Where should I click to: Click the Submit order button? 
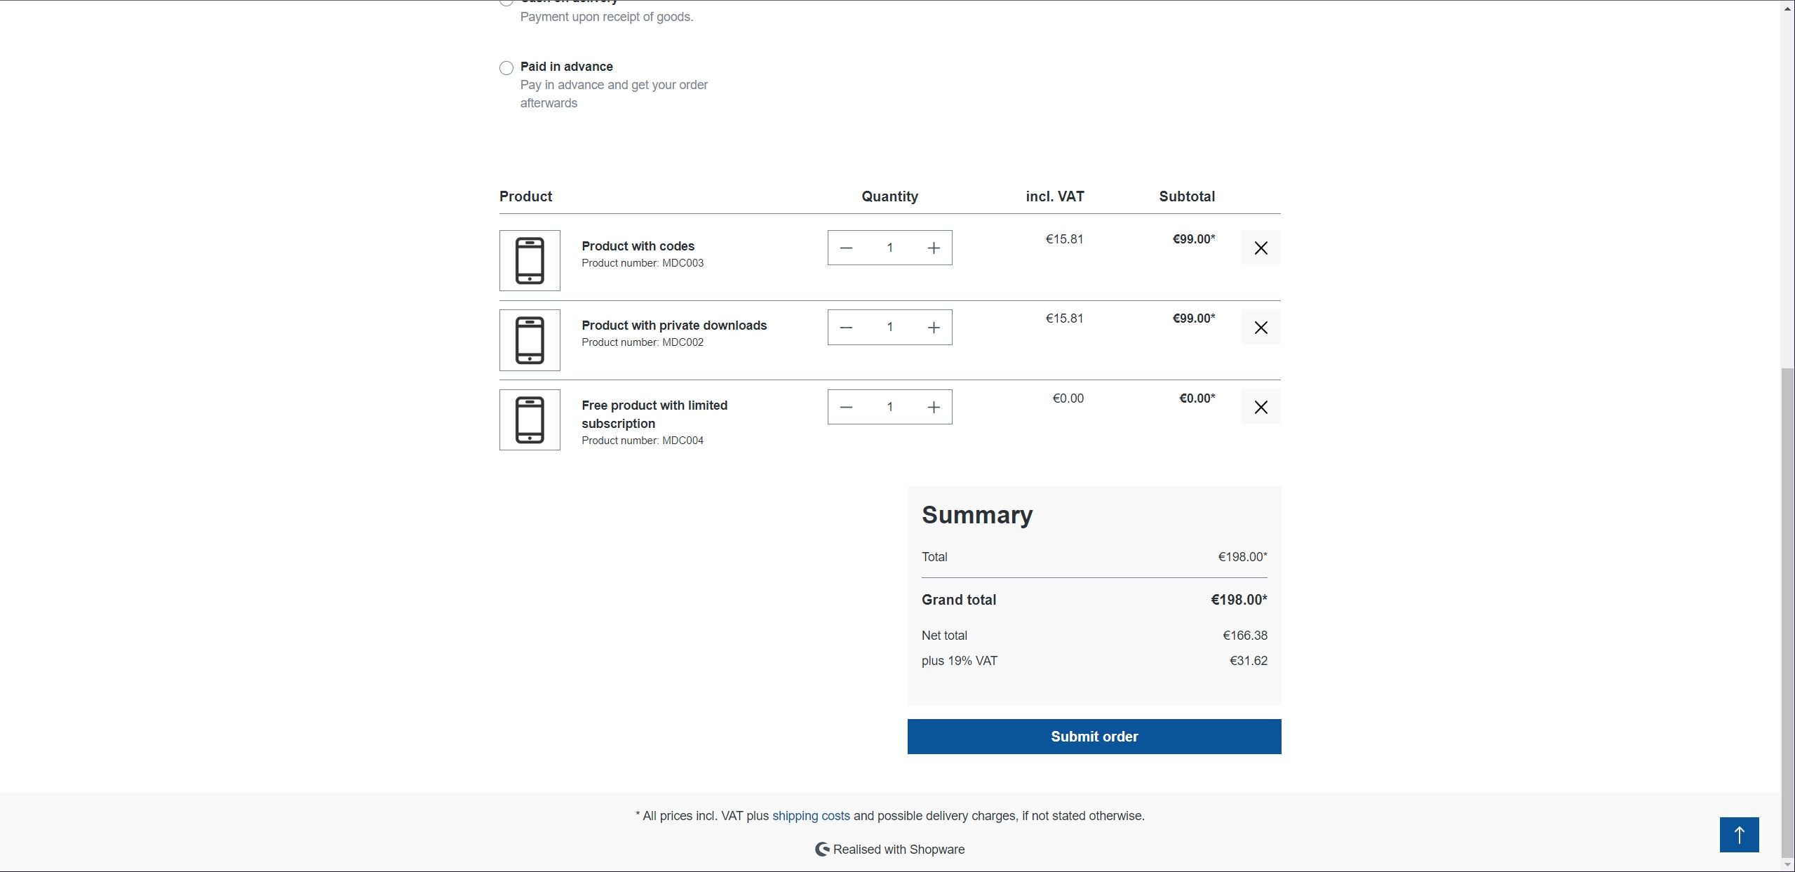click(x=1094, y=737)
